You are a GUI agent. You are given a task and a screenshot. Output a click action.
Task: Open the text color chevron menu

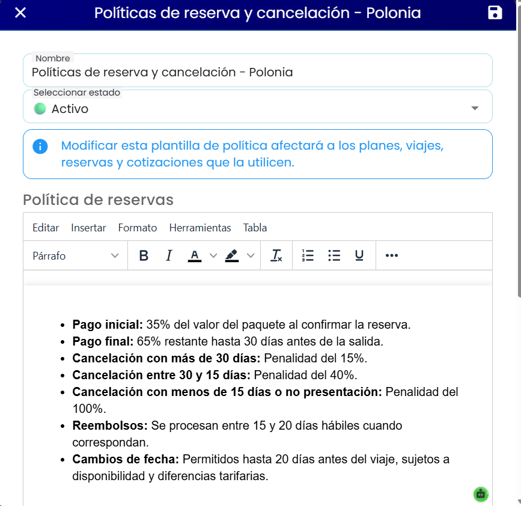coord(213,255)
